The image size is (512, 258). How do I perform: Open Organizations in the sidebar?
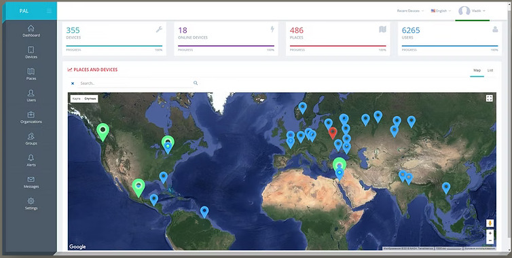pyautogui.click(x=31, y=117)
